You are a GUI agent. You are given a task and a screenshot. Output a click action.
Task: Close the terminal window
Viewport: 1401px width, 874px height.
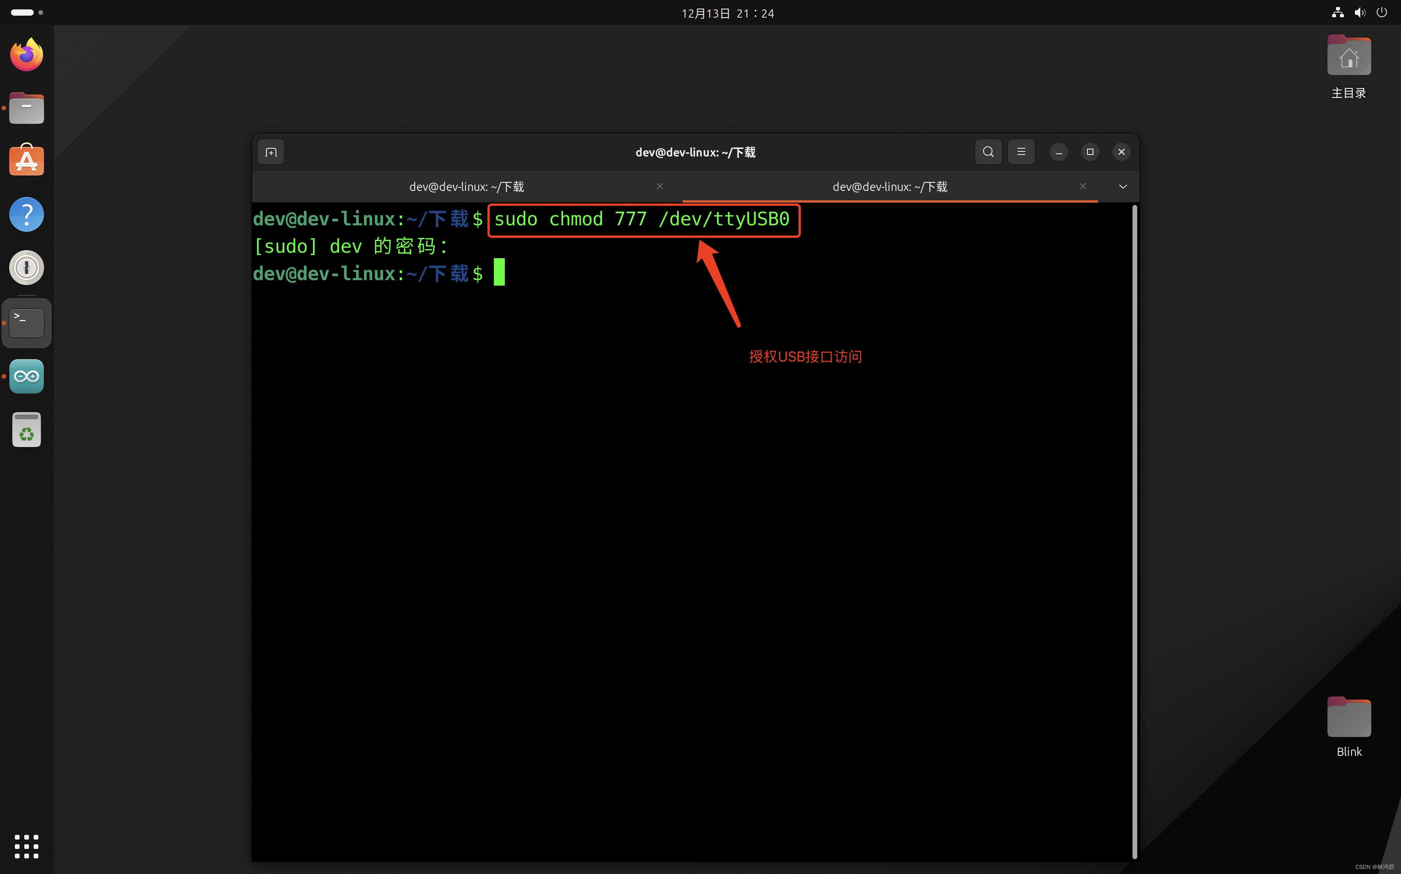coord(1121,152)
